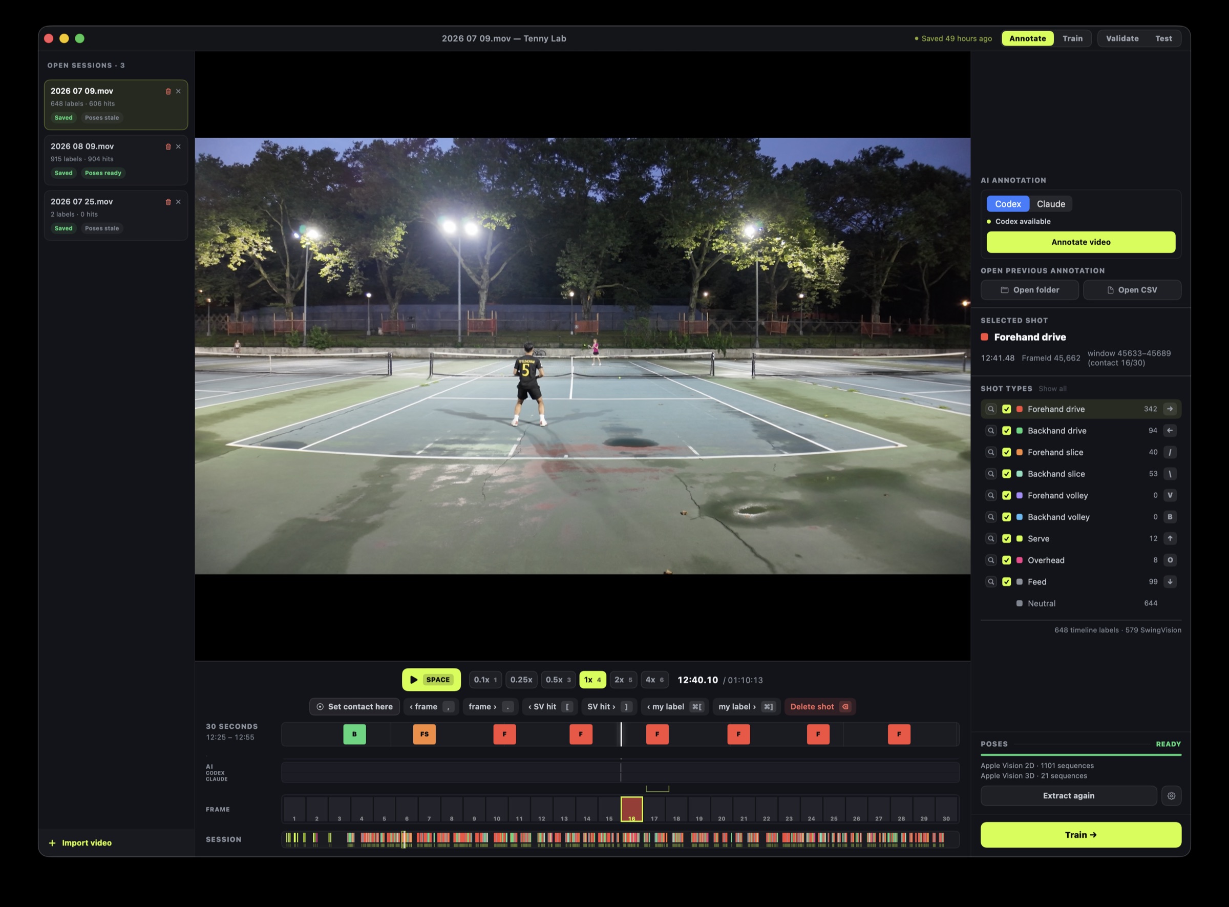
Task: Set playback speed to 2x
Action: click(623, 680)
